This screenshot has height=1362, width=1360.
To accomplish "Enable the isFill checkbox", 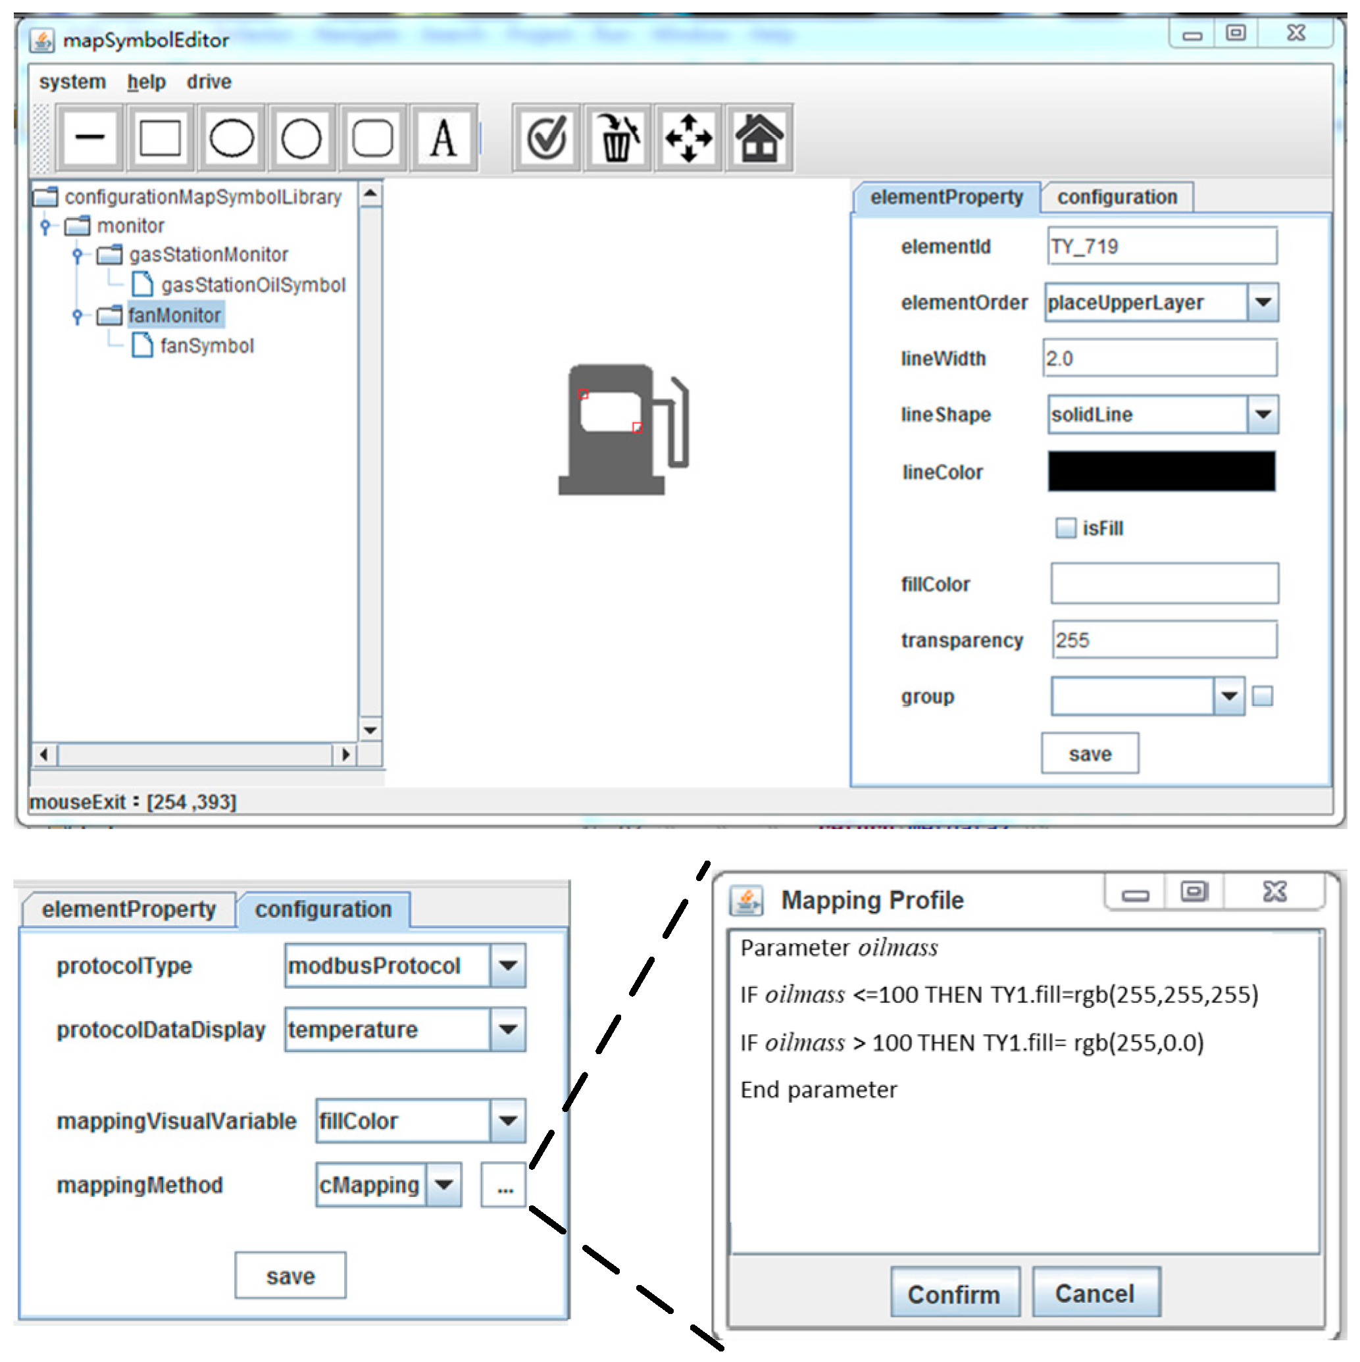I will coord(1065,528).
